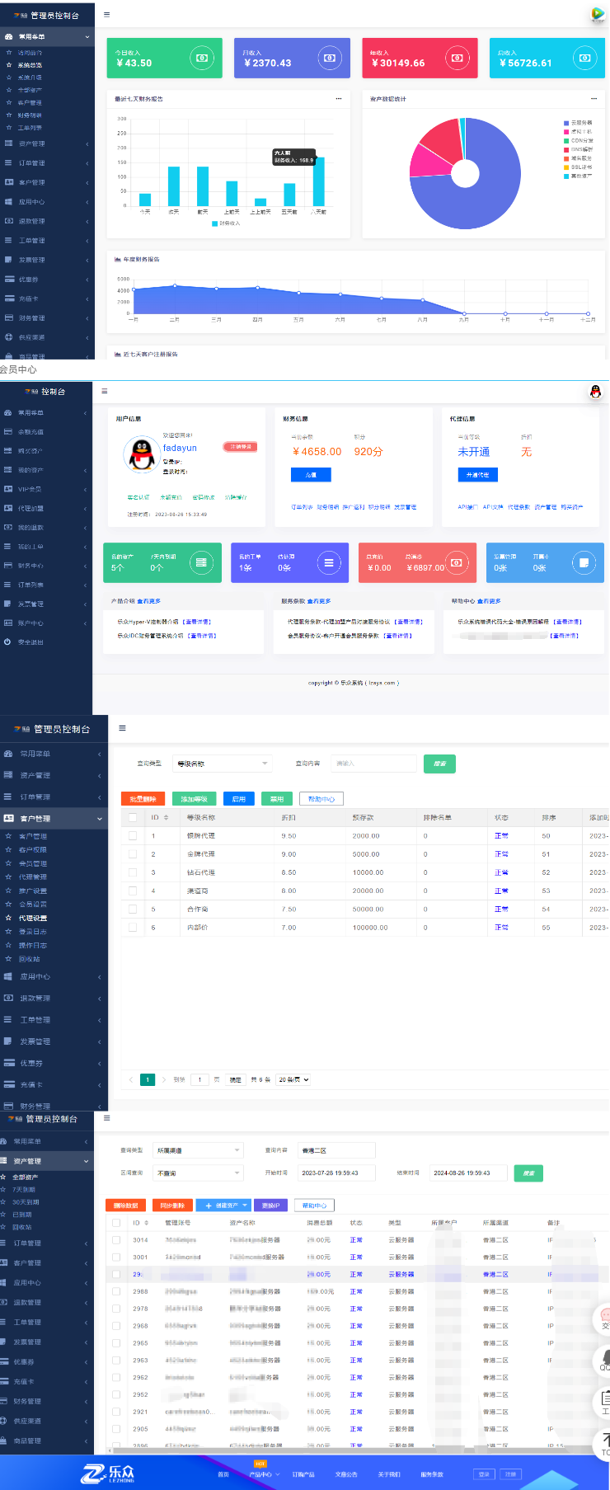Click the money icon on 总收入 card
The image size is (610, 1490).
pyautogui.click(x=584, y=58)
